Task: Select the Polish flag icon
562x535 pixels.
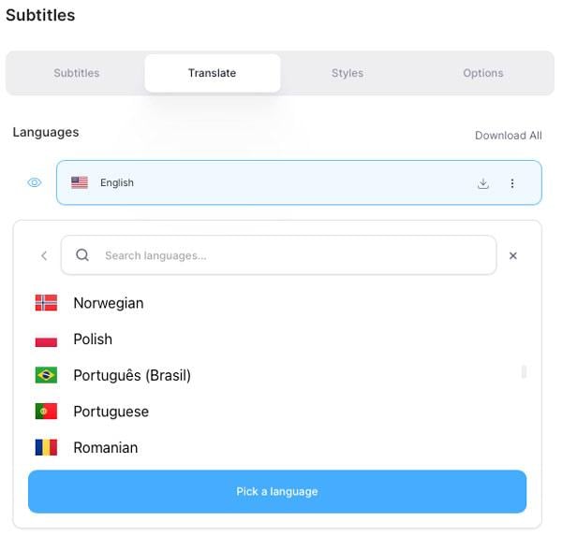Action: 46,339
